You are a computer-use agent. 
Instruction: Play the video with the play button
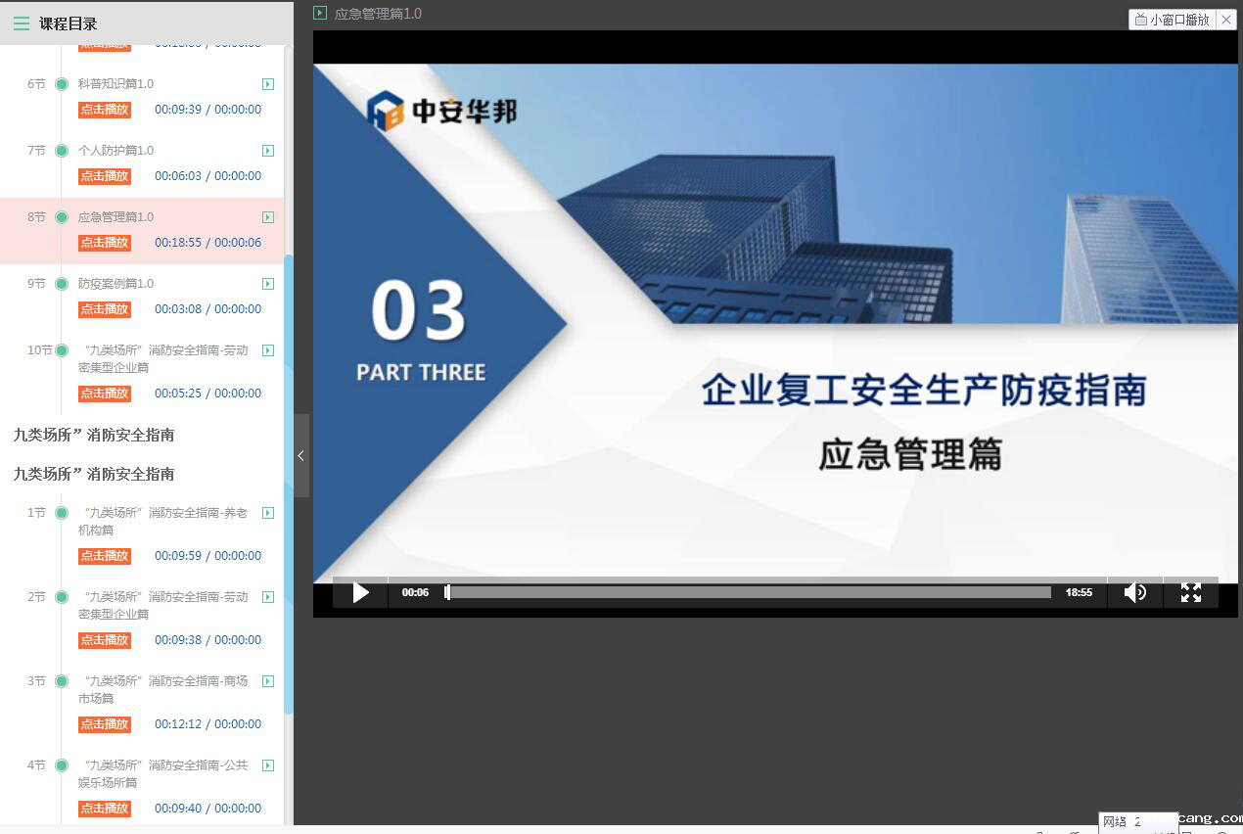pyautogui.click(x=360, y=592)
